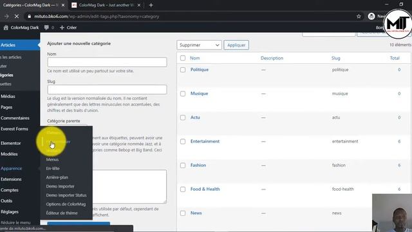Screen dimensions: 412x232
Task: Open the browser profile avatar
Action: click(371, 16)
